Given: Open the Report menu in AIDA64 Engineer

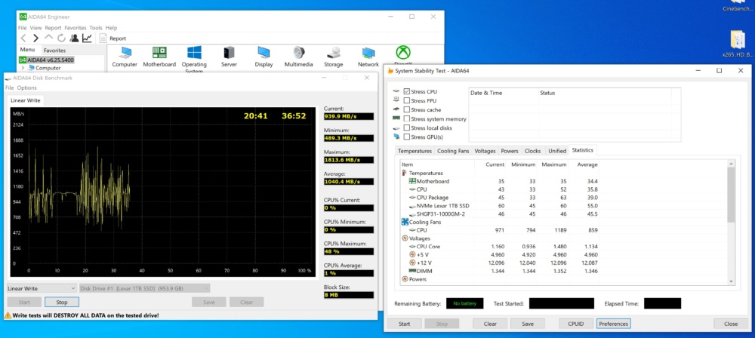Looking at the screenshot, I should [x=53, y=28].
